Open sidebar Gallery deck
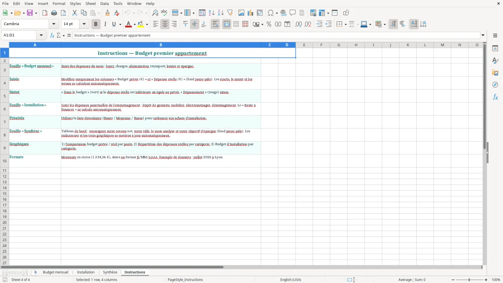503x283 pixels. pyautogui.click(x=495, y=73)
